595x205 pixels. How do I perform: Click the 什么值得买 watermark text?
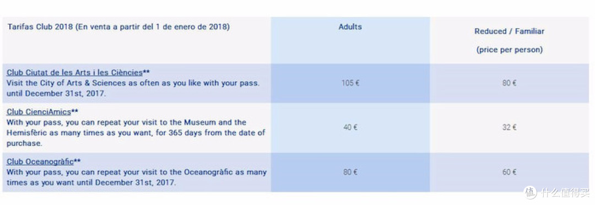[x=565, y=192]
